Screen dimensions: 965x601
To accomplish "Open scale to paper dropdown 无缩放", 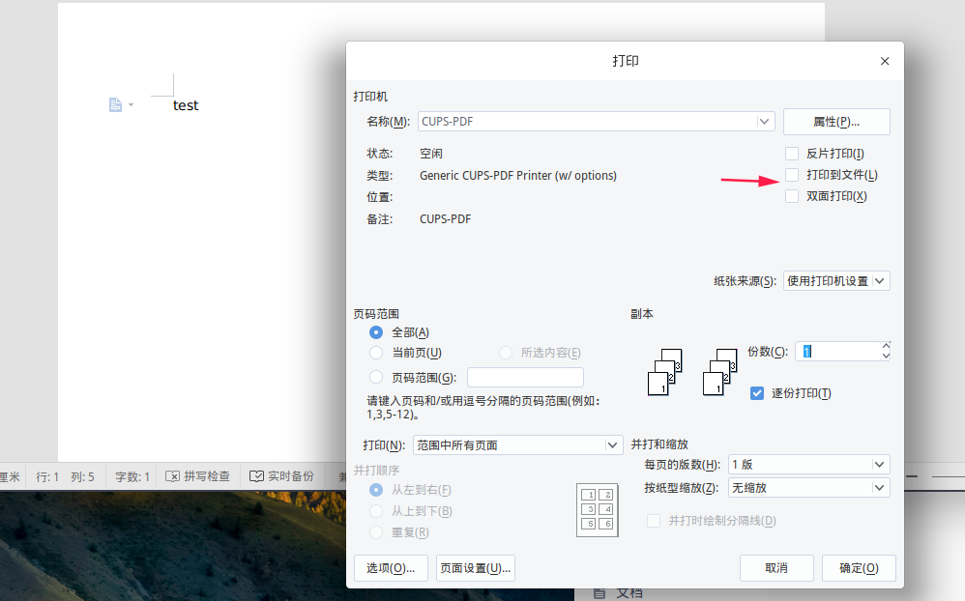I will [x=808, y=488].
